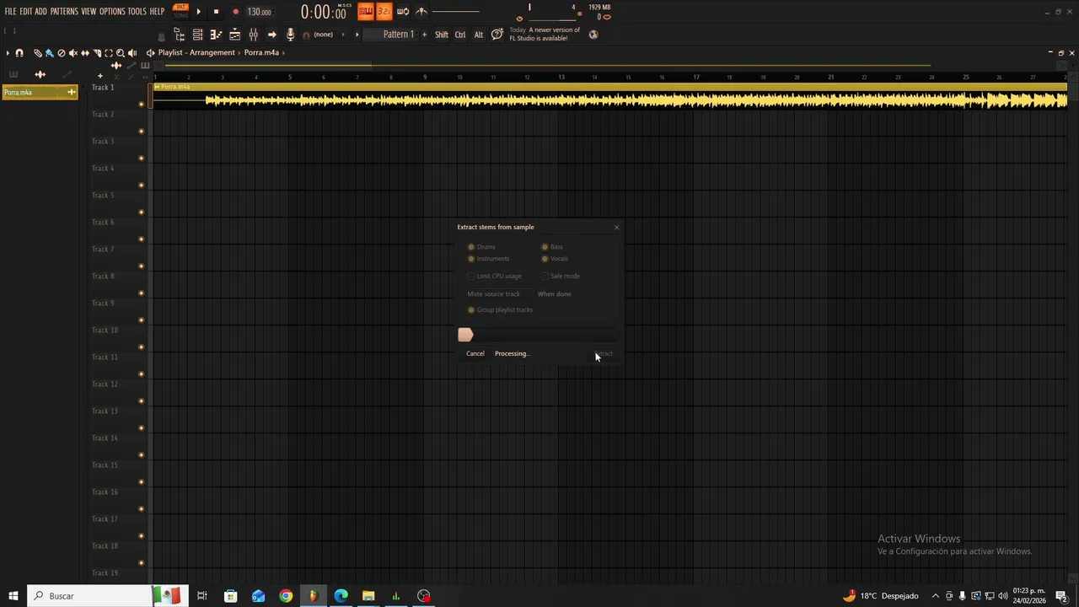
Task: Select the playlist Slip tool
Action: tap(84, 53)
